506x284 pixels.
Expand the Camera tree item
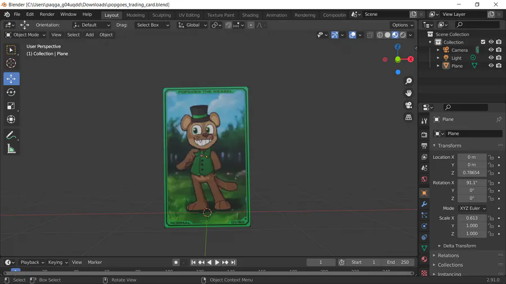(x=438, y=50)
